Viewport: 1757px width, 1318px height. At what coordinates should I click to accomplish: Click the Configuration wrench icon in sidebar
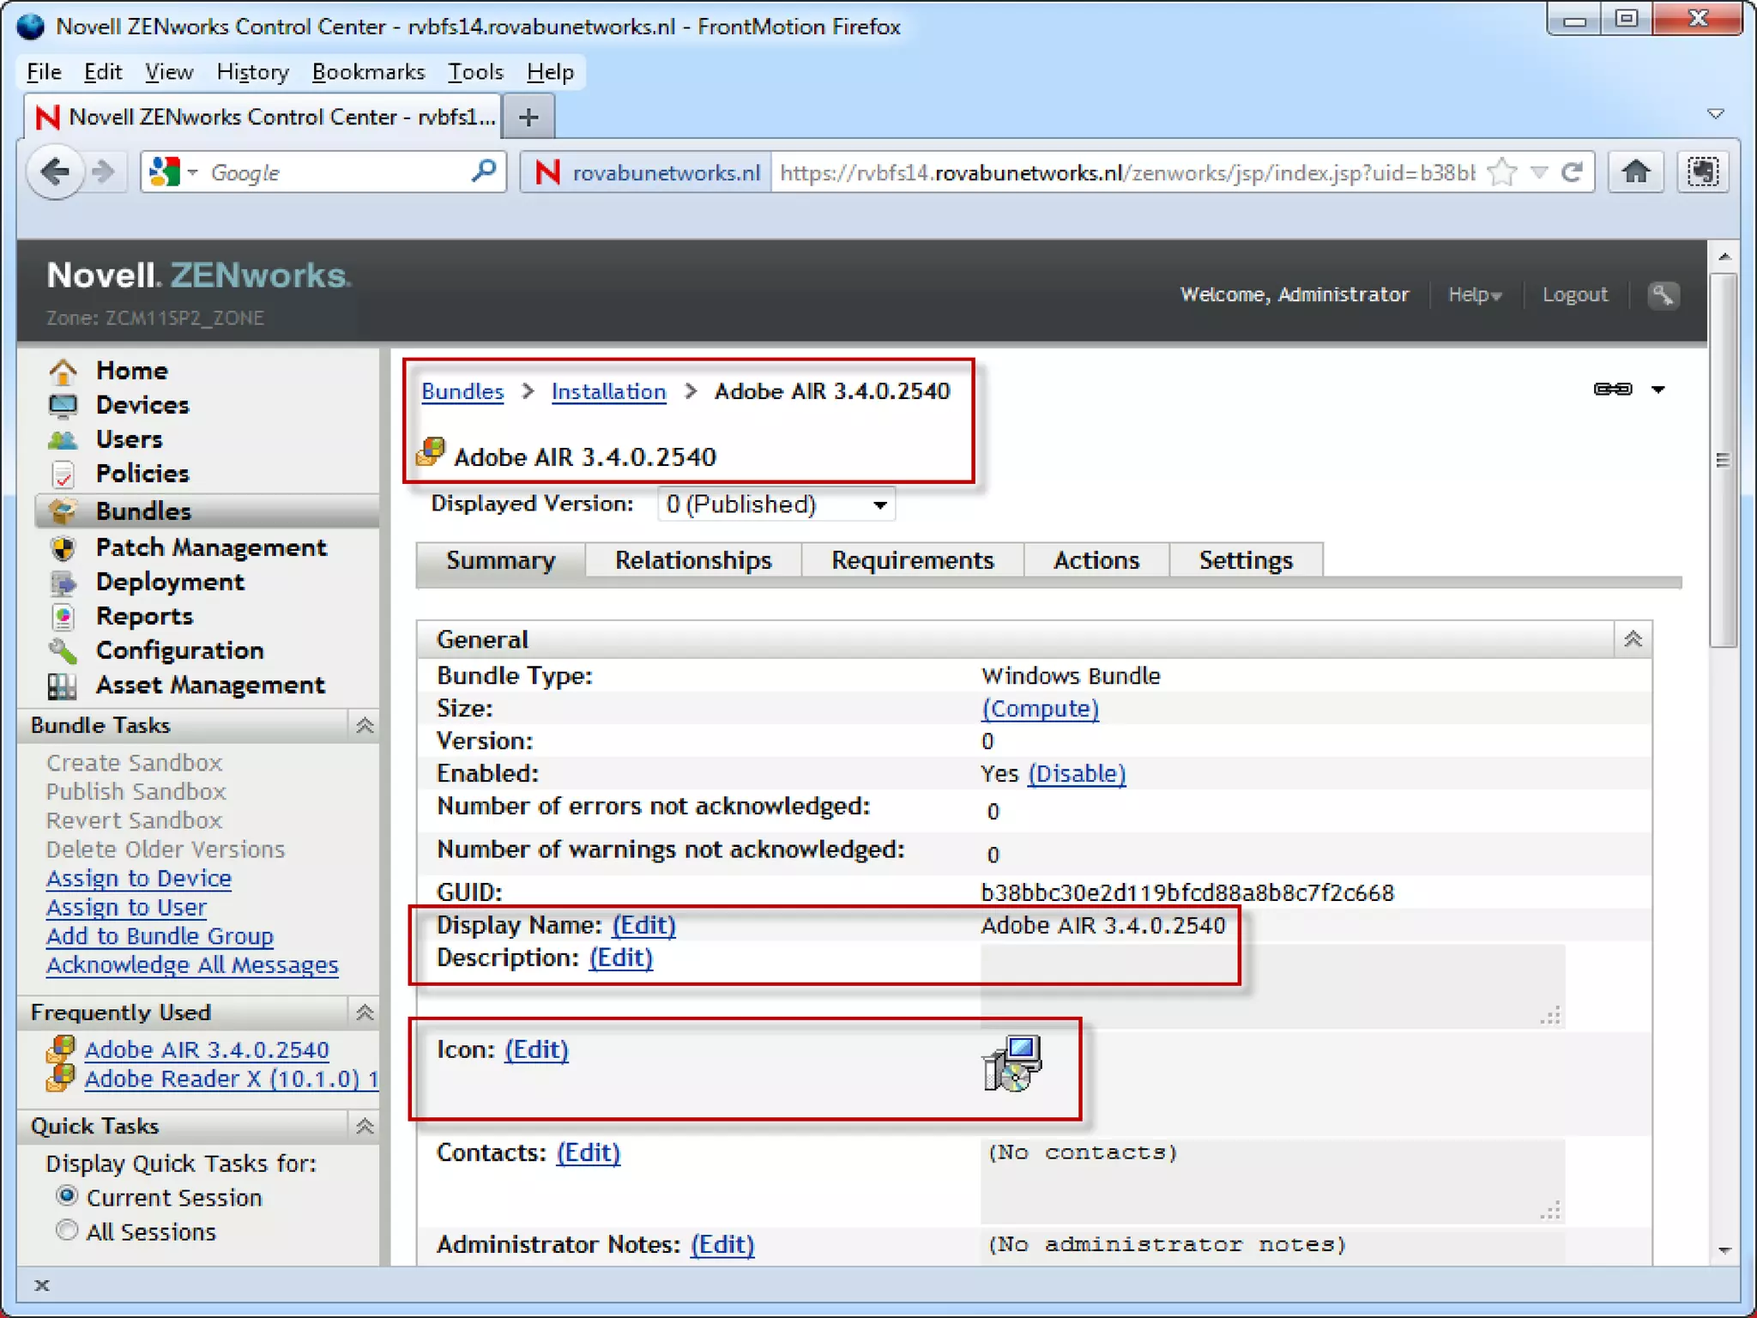tap(63, 650)
